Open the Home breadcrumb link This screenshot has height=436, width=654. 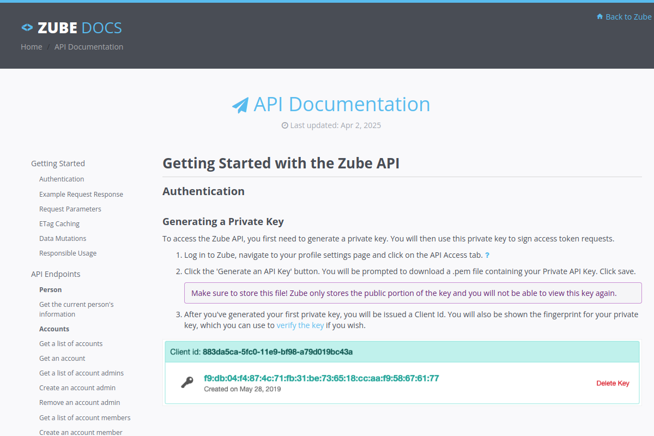click(32, 47)
